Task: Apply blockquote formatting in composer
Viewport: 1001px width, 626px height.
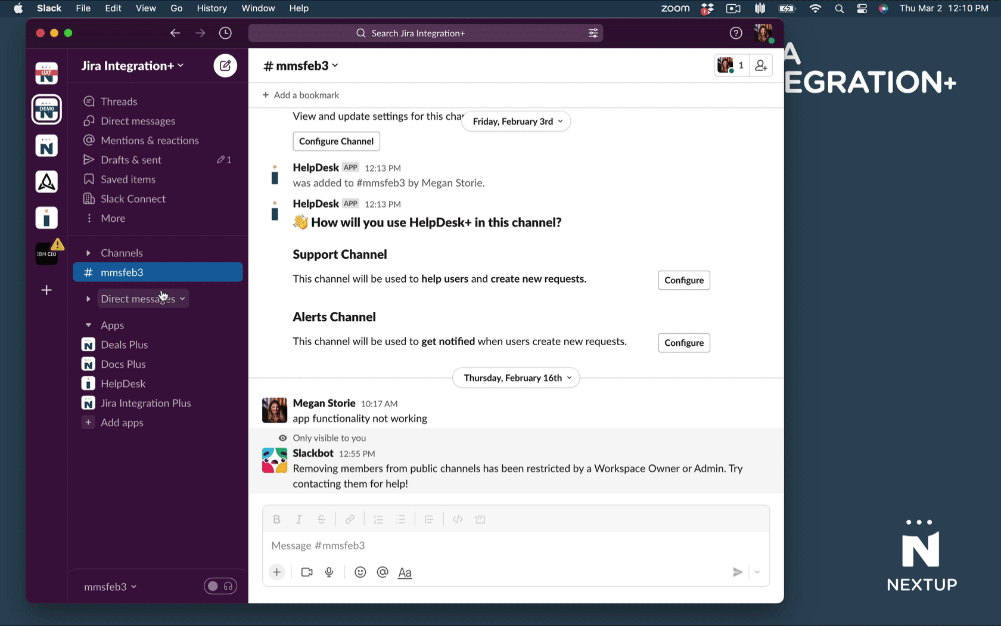Action: point(429,519)
